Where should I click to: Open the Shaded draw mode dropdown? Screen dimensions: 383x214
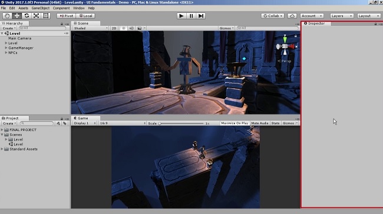[91, 28]
